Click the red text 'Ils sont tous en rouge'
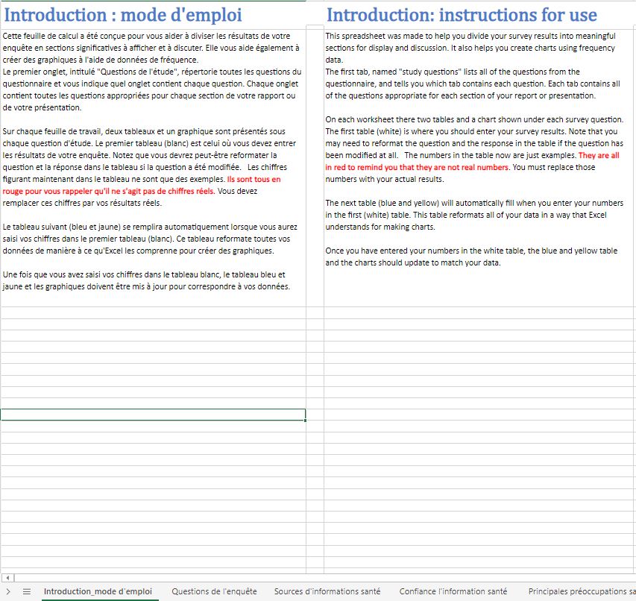The width and height of the screenshot is (636, 601). 254,180
